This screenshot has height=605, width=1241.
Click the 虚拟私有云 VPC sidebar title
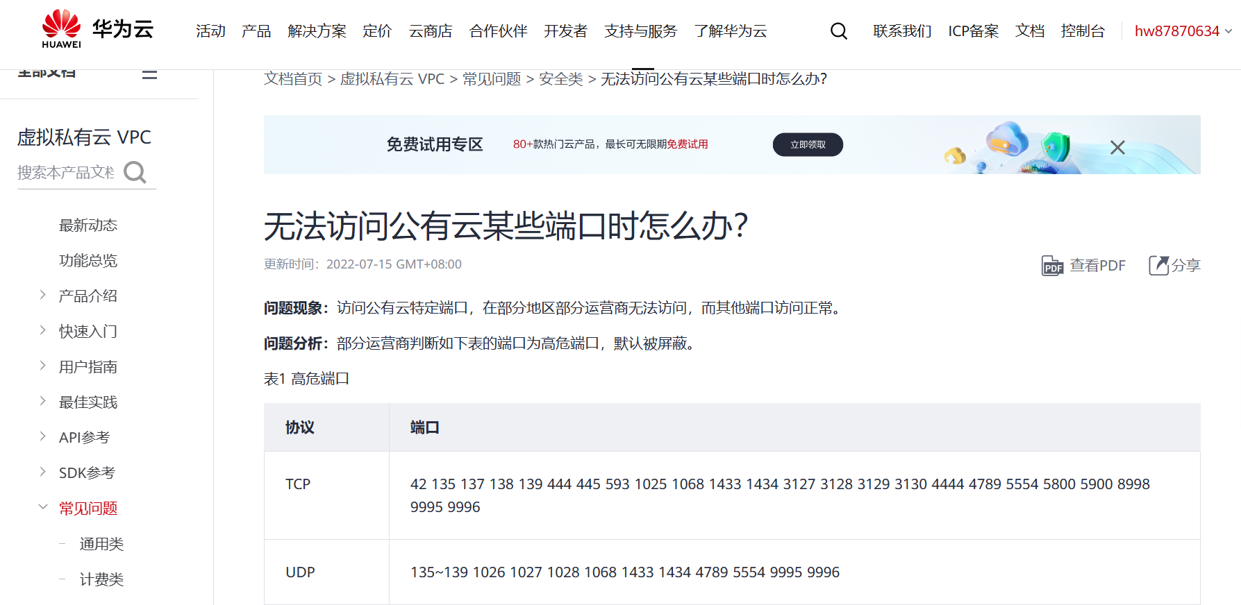point(84,137)
